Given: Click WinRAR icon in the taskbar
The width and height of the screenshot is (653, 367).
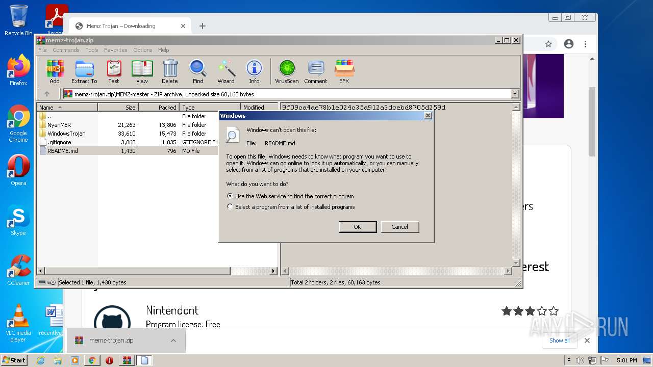Looking at the screenshot, I should coord(127,360).
